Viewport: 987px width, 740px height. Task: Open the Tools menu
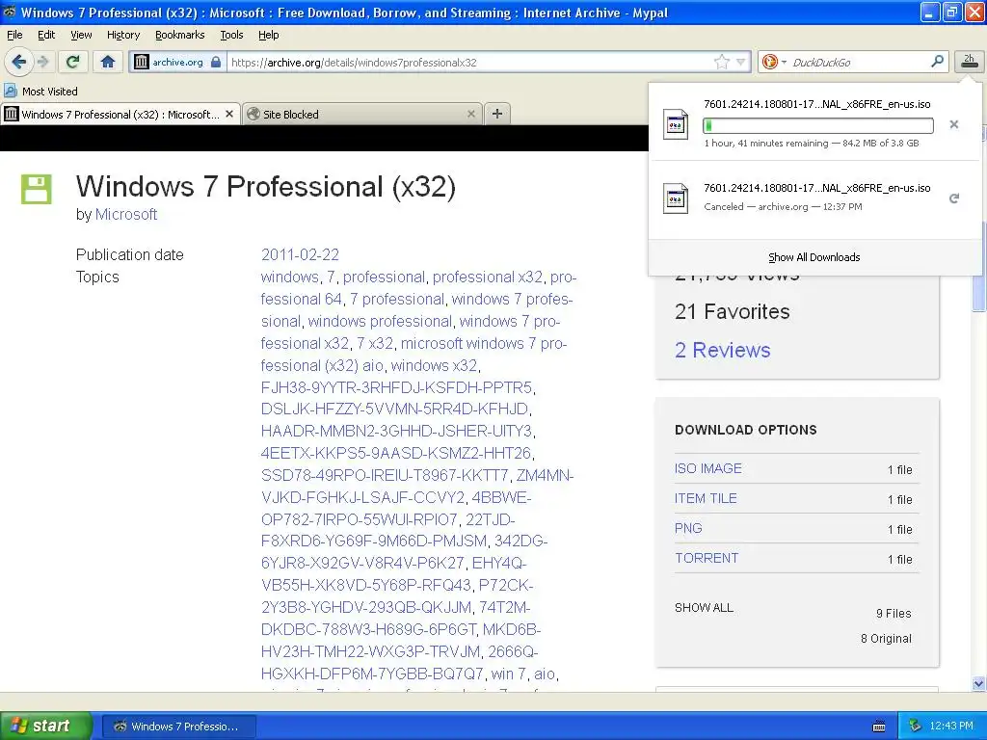coord(231,35)
